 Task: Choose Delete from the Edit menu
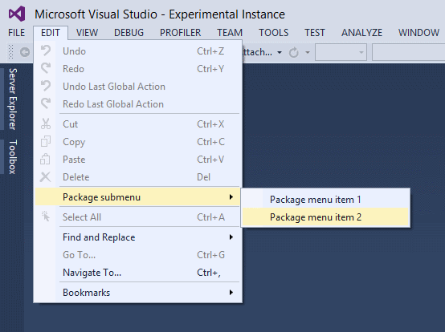click(x=137, y=176)
